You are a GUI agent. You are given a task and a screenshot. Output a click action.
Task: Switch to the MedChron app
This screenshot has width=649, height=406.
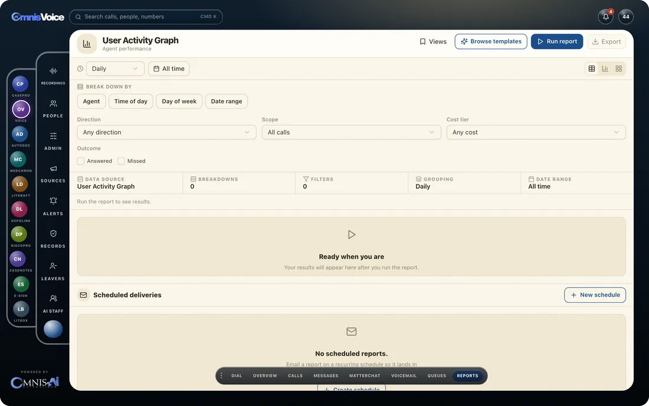[18, 159]
